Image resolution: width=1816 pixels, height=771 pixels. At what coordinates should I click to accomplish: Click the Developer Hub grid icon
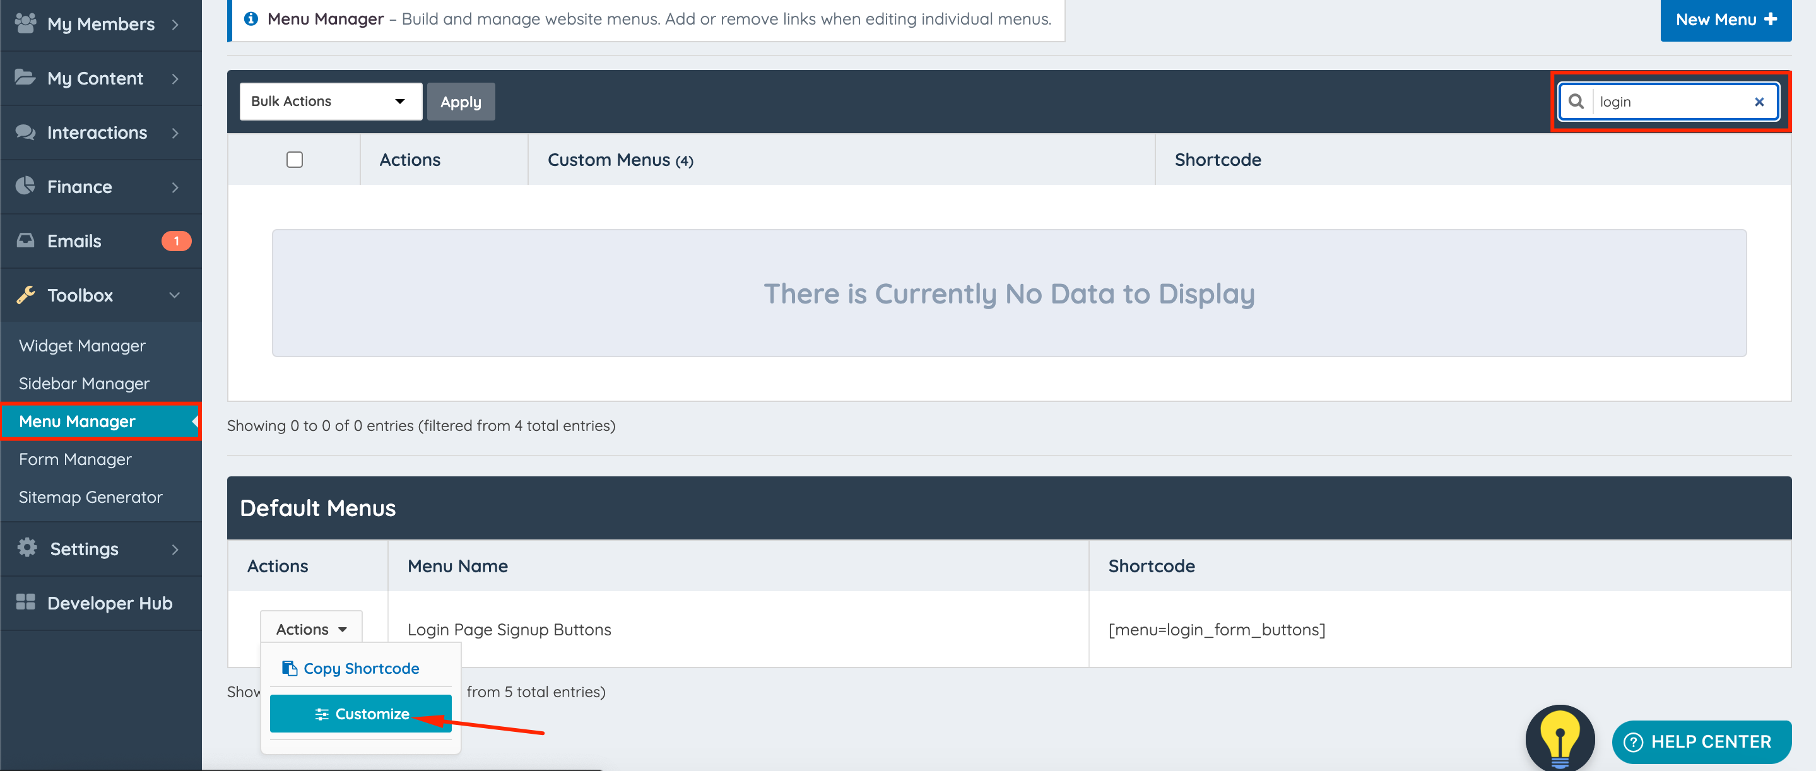click(25, 602)
